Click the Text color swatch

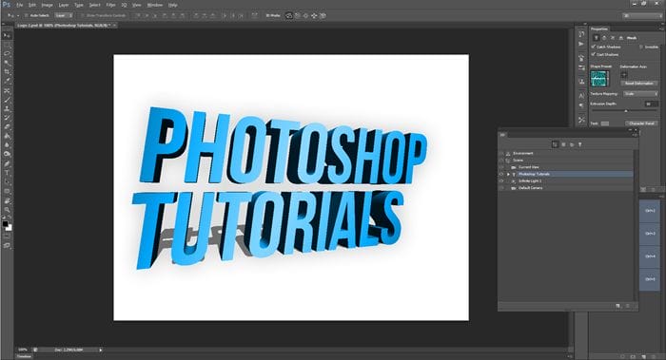click(605, 123)
